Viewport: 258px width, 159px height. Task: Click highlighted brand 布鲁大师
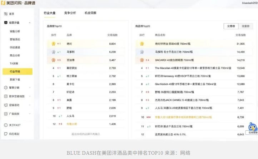tap(72, 124)
